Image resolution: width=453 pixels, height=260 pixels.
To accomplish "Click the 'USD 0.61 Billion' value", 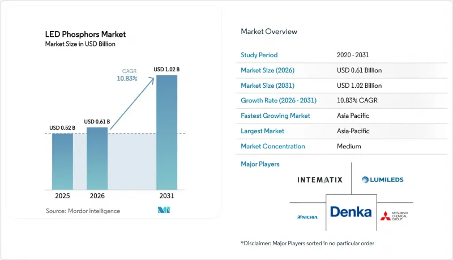I will [x=359, y=70].
